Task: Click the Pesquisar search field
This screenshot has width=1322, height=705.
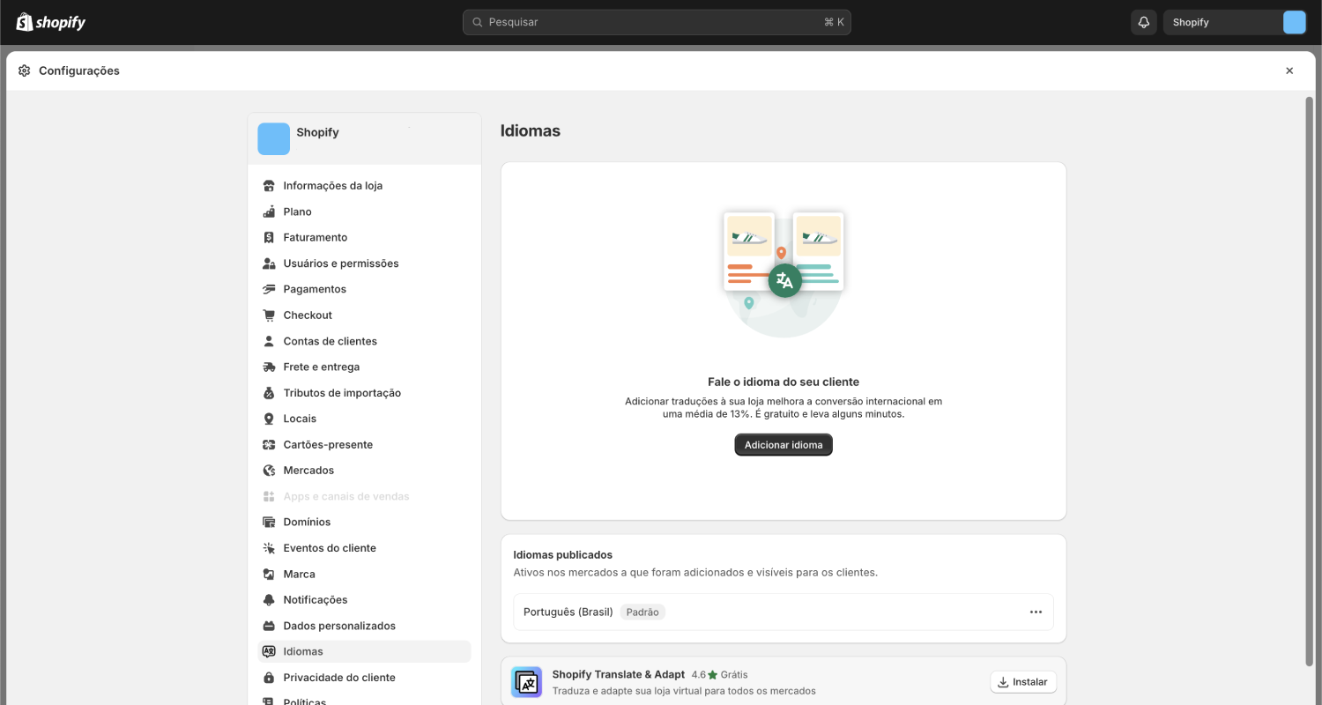Action: [657, 22]
